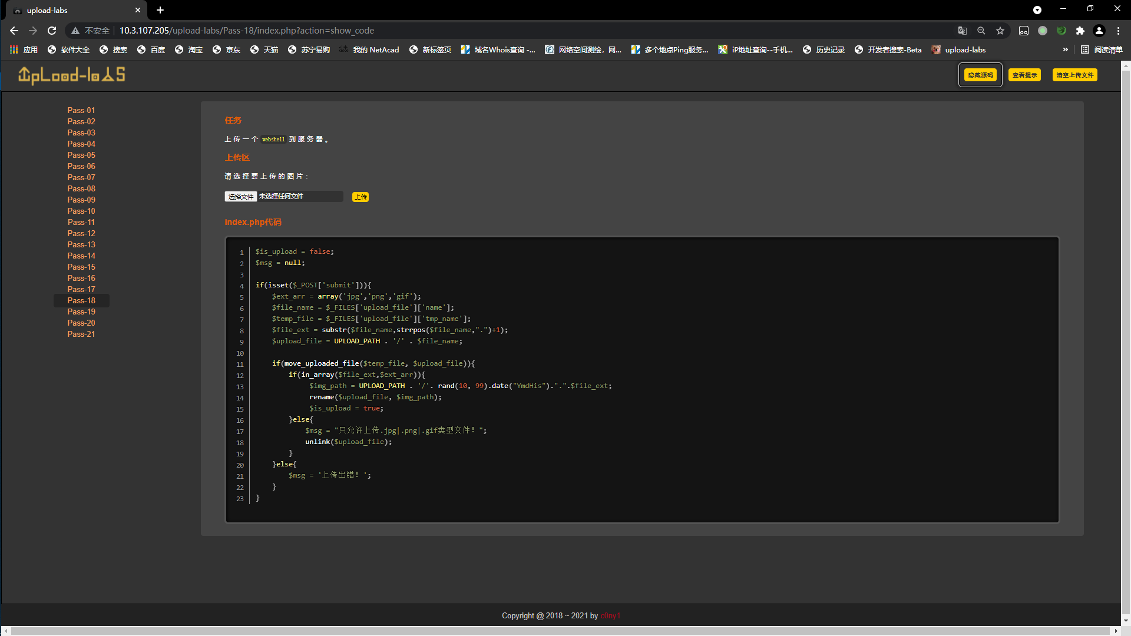Screen dimensions: 1131x636
Task: Open the Extensions puzzle icon
Action: (1080, 31)
